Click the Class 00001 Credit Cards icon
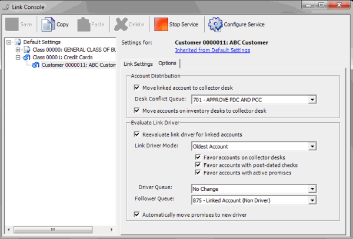353x239 pixels. (x=27, y=58)
